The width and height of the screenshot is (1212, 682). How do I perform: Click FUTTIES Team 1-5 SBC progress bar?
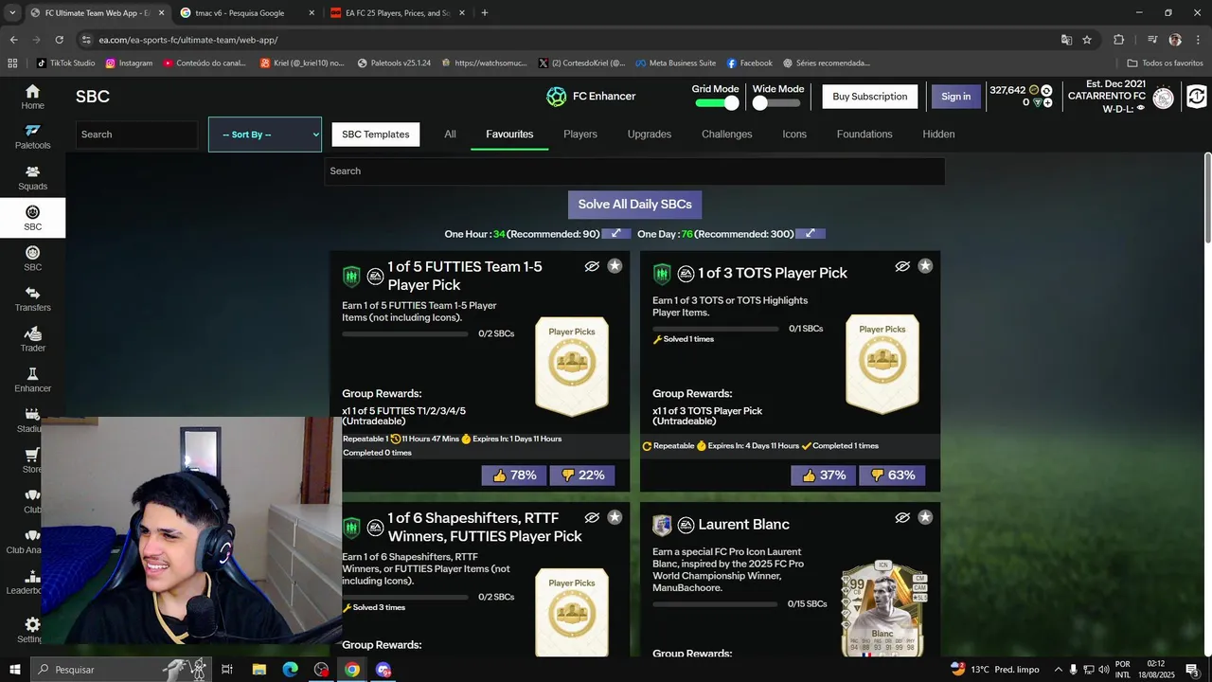click(405, 333)
